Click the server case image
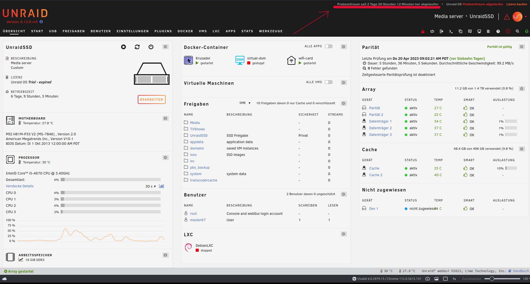Viewport: 530px width, 284px height. [152, 74]
